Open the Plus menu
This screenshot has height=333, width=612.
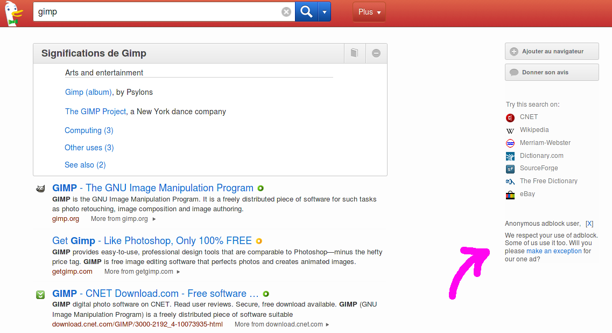[x=369, y=12]
